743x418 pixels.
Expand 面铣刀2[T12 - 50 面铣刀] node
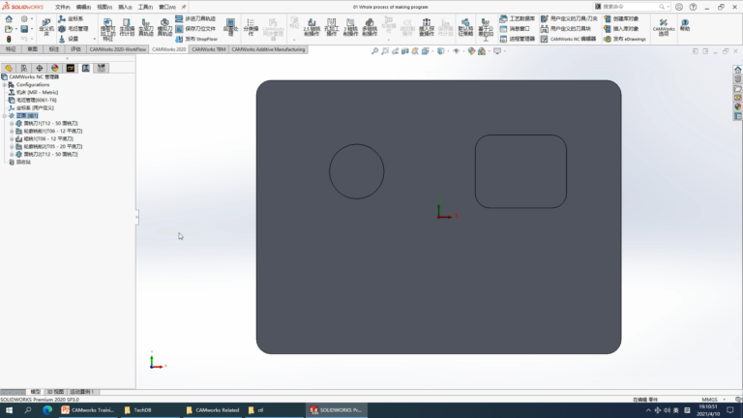(12, 154)
